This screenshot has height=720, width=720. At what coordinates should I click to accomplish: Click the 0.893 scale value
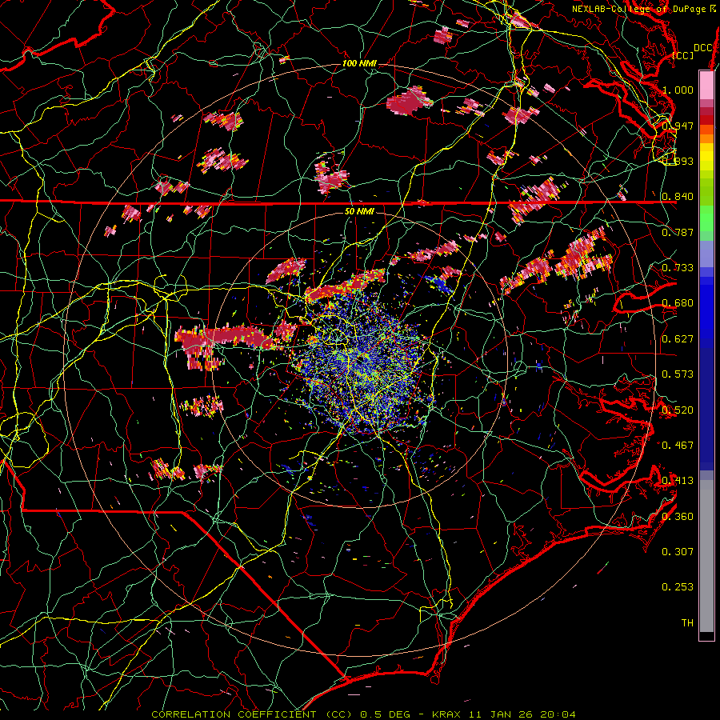(678, 161)
